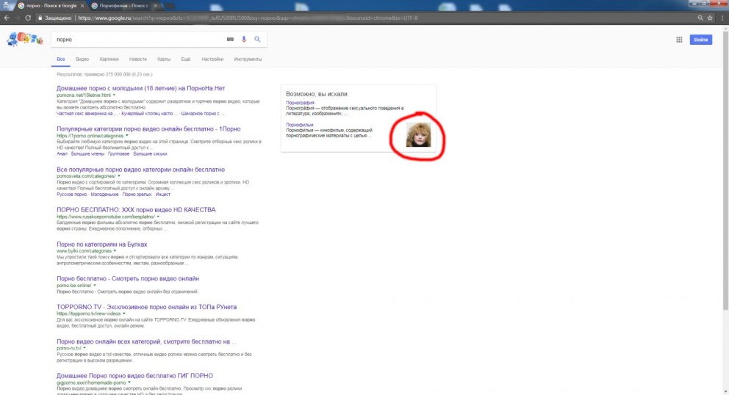
Task: Click the Google doodle logo
Action: (x=25, y=39)
